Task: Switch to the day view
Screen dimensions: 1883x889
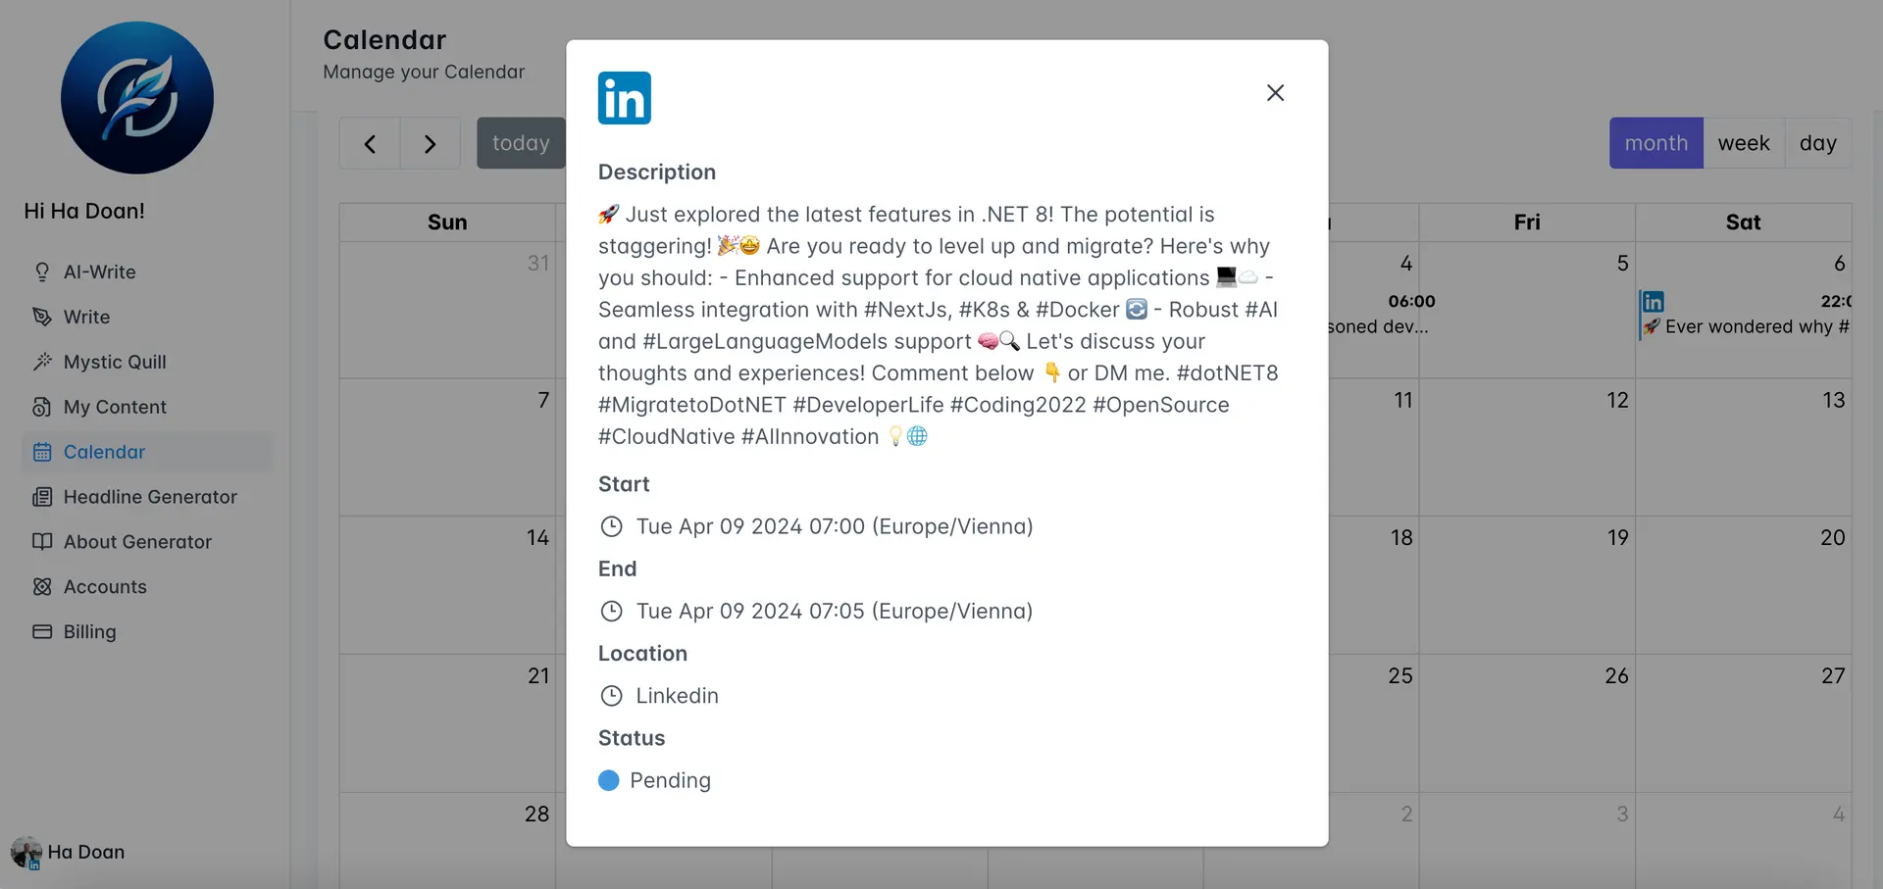Action: 1817,143
